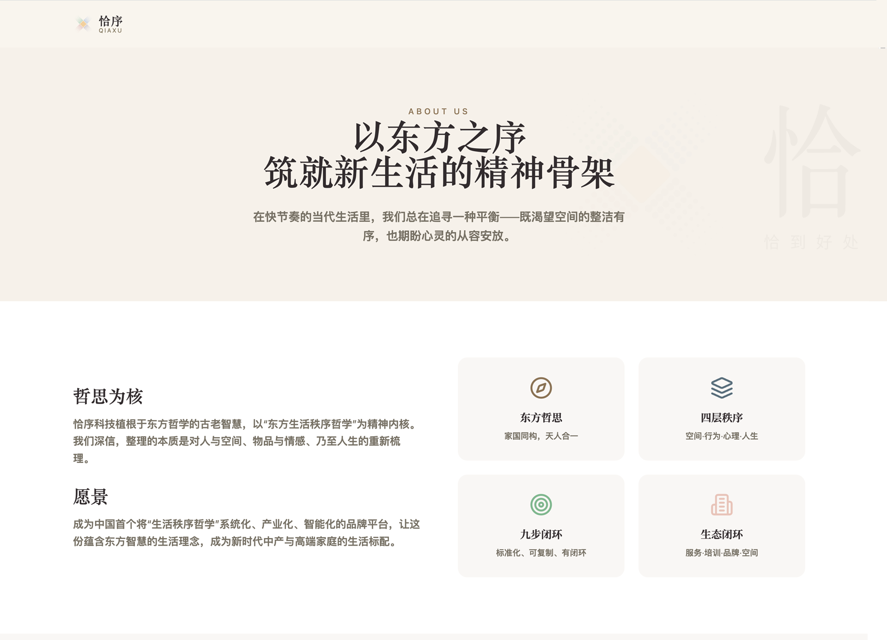
Task: Click the faded 恰到好处 watermark text
Action: (x=811, y=242)
